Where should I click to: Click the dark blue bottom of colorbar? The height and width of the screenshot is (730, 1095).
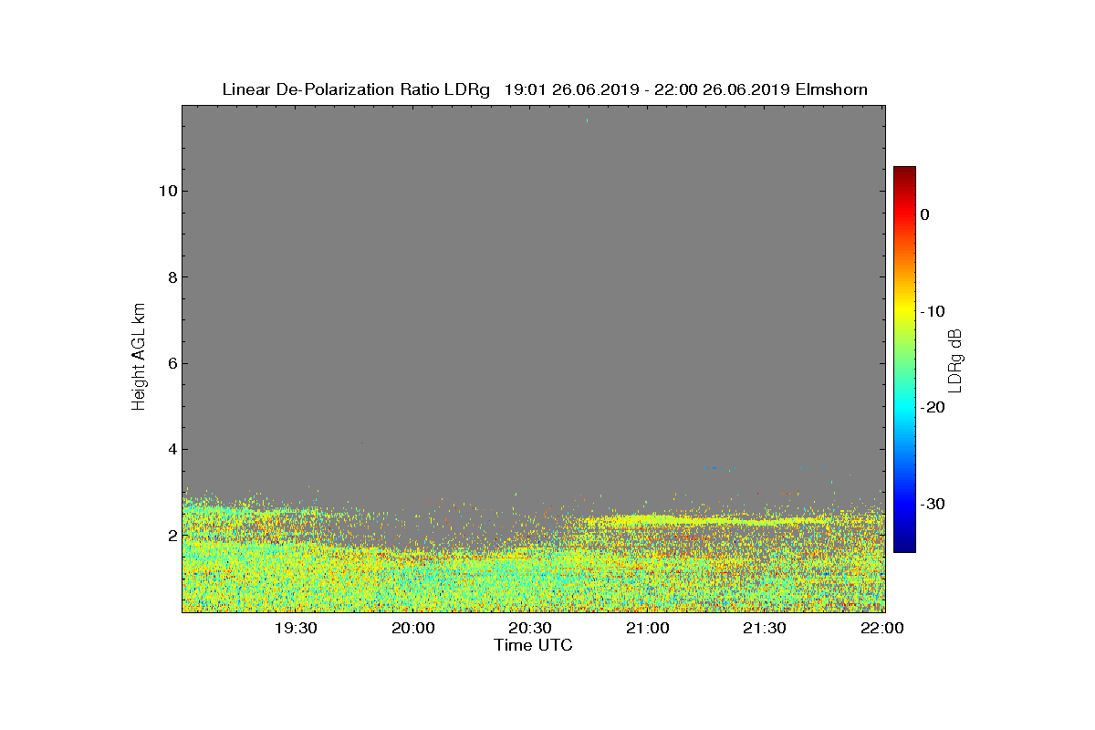904,547
